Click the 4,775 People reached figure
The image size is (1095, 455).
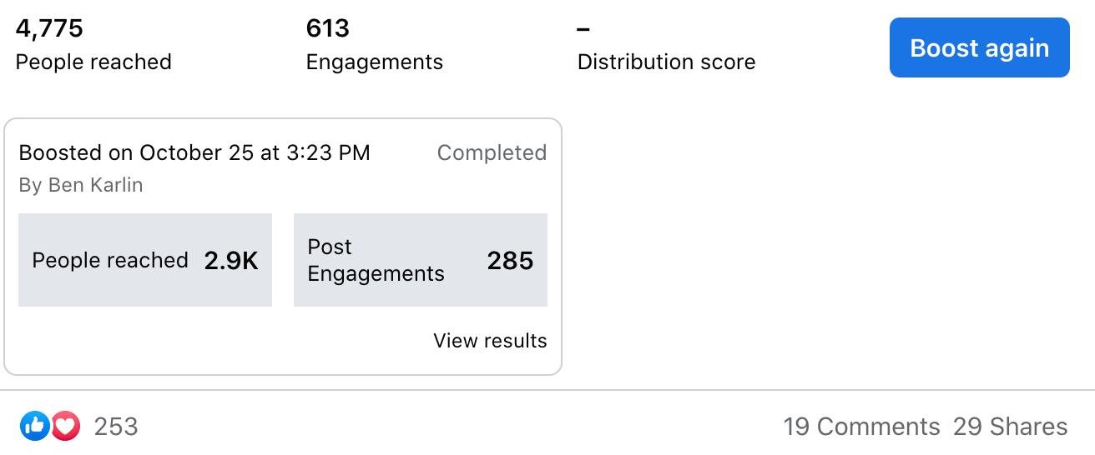pyautogui.click(x=49, y=29)
